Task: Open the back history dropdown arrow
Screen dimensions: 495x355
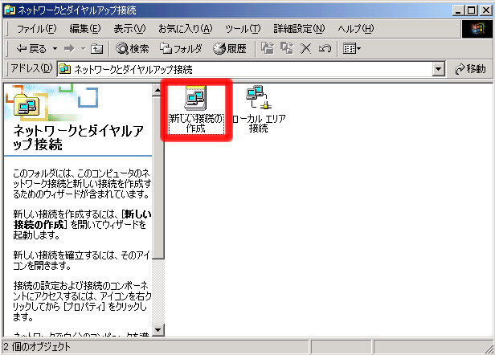Action: pos(55,49)
